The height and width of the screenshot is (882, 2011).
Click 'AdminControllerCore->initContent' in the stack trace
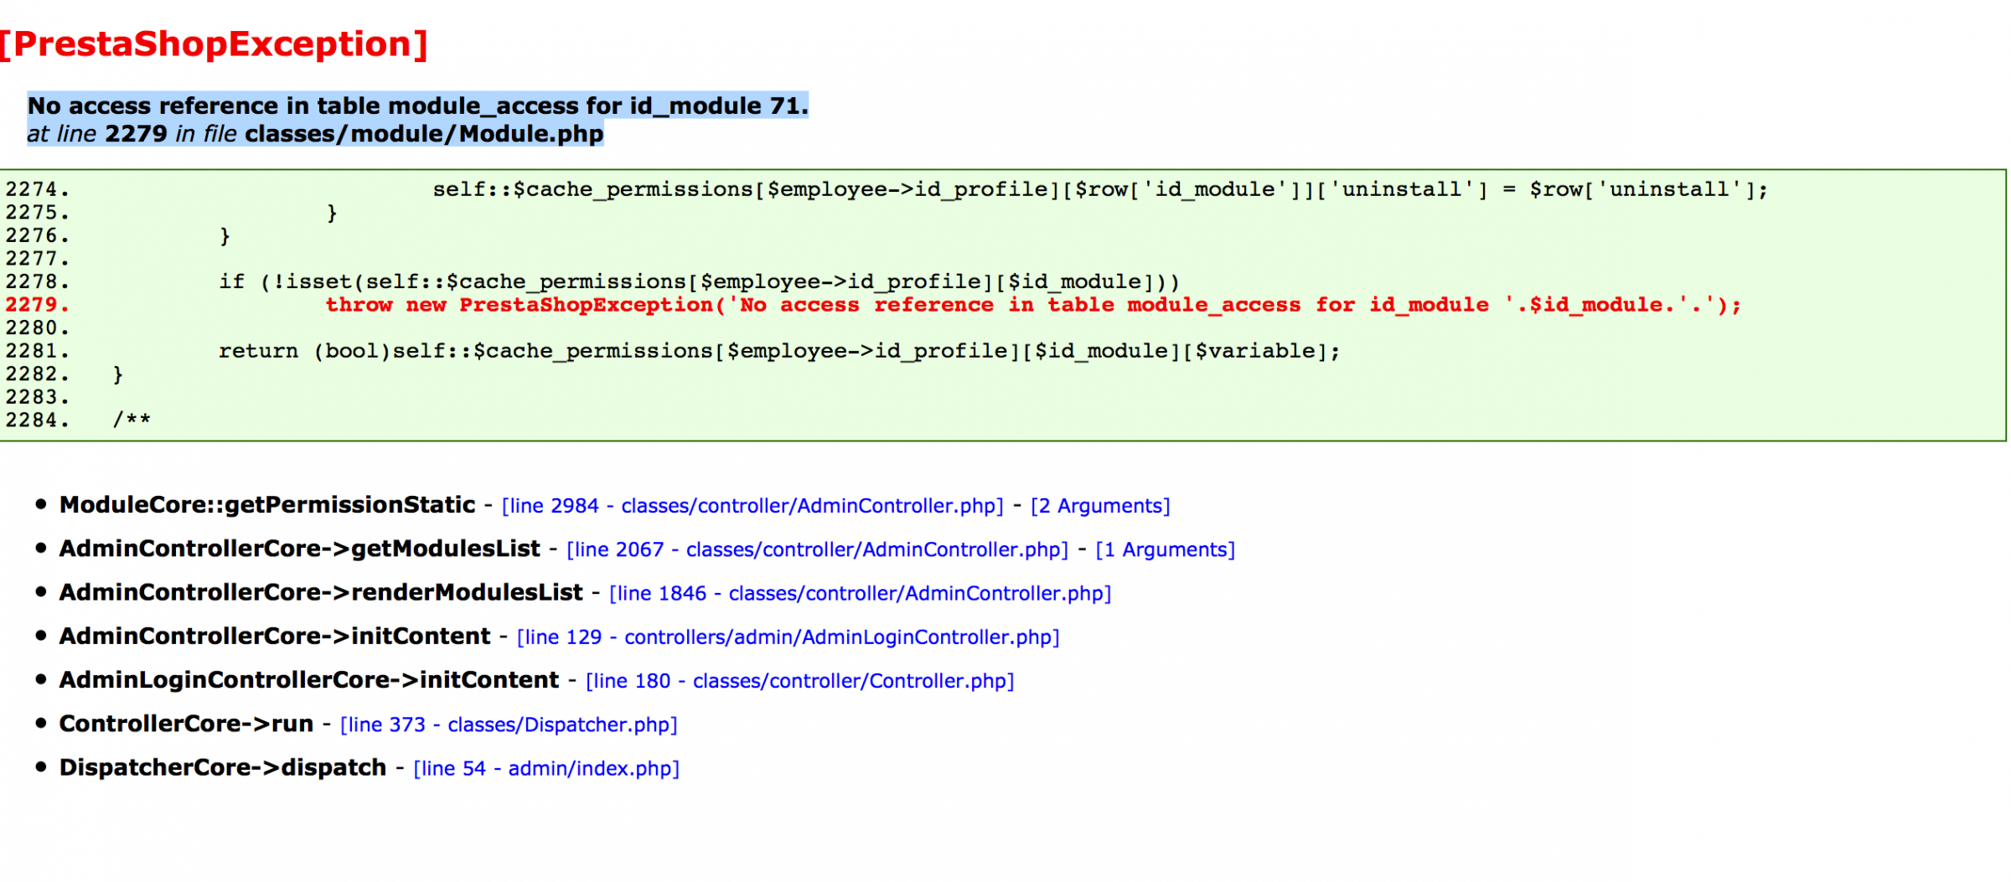pos(275,636)
